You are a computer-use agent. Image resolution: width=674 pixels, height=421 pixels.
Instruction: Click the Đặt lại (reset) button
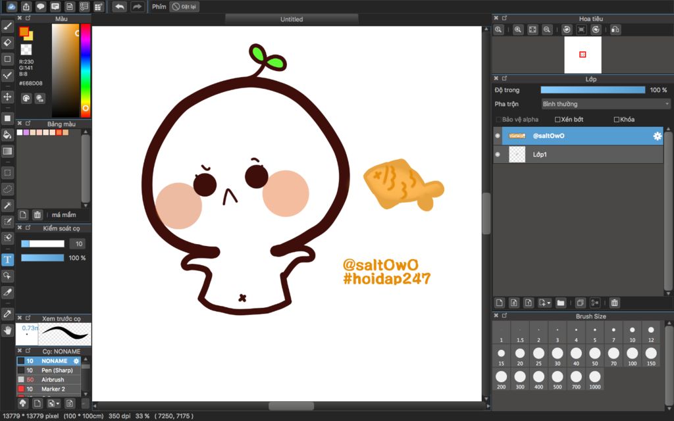[184, 7]
